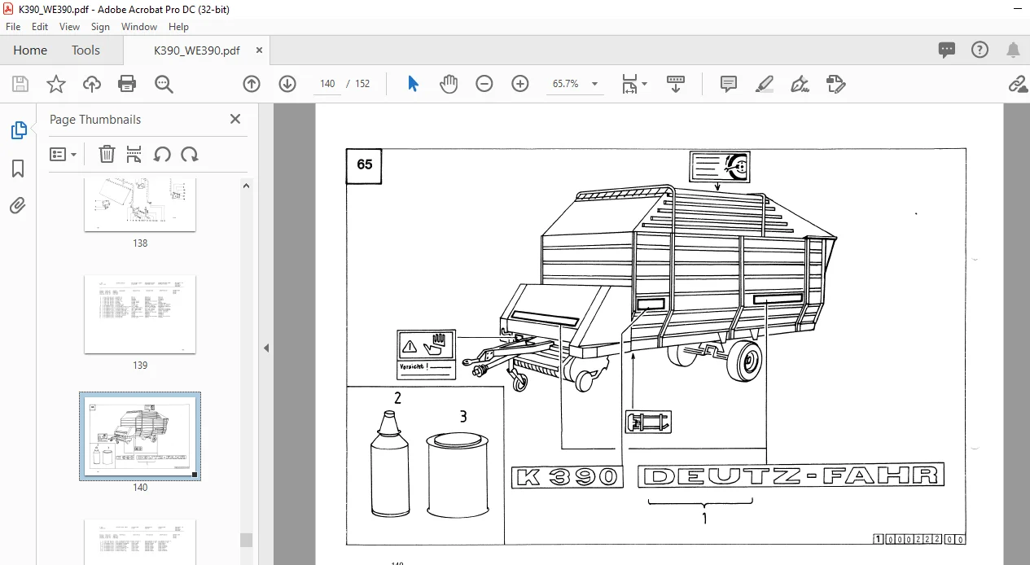The image size is (1030, 565).
Task: Close the K390_WE390.pdf tab
Action: (x=260, y=50)
